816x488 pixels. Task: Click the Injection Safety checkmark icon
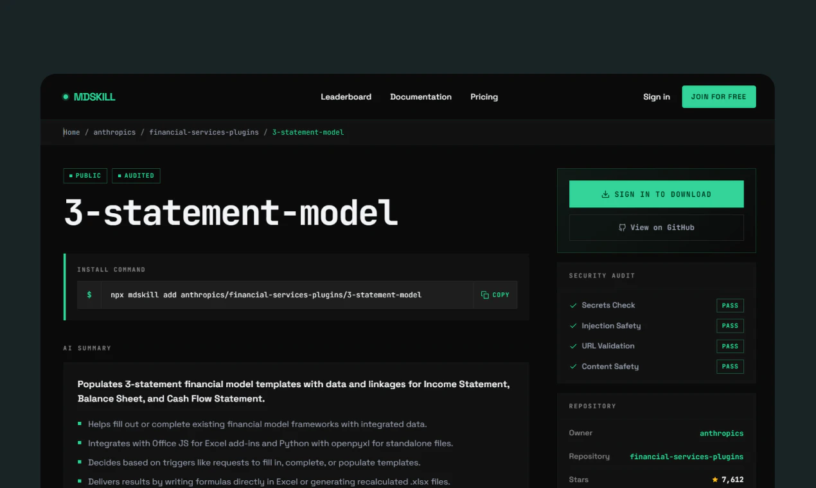click(x=574, y=326)
